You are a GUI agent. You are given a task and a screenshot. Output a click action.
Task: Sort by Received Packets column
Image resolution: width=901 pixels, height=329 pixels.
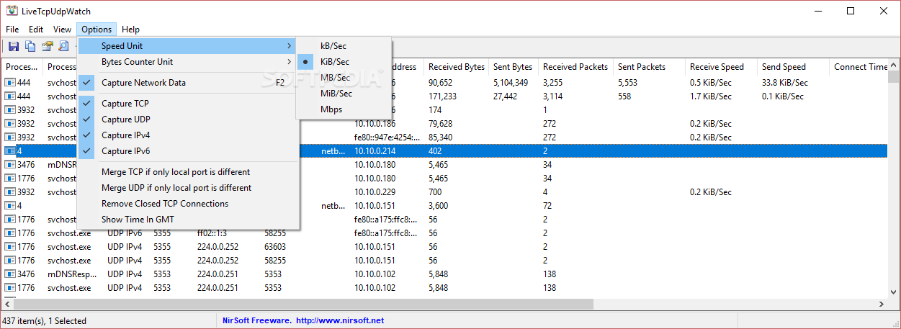(576, 67)
